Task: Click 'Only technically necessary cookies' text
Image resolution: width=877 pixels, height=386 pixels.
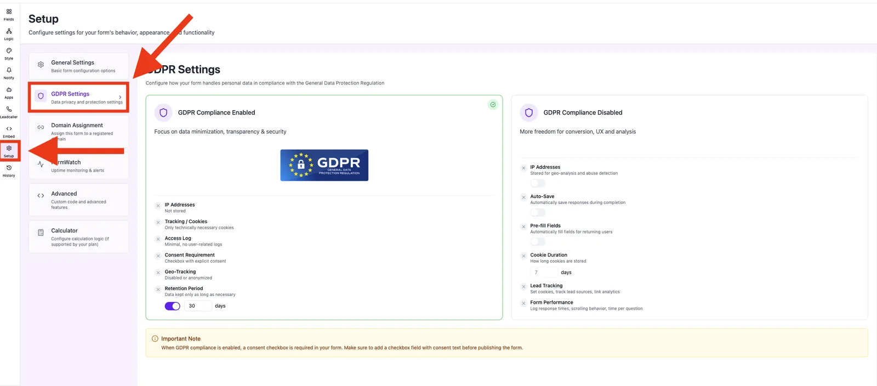Action: click(x=199, y=228)
